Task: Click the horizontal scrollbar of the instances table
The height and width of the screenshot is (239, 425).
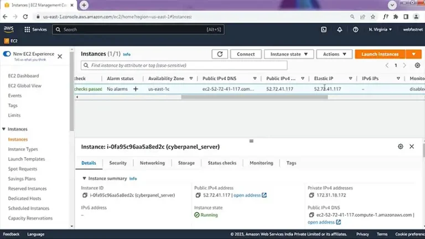Action: 255,97
